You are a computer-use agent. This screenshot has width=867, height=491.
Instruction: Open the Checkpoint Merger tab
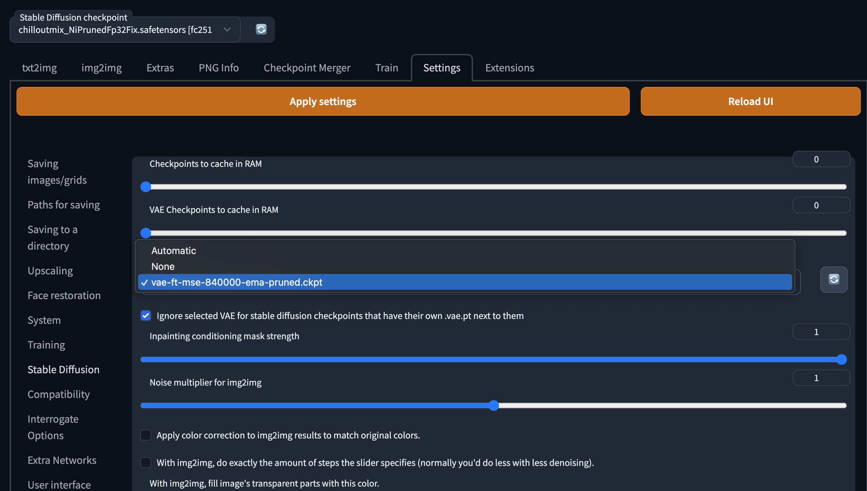click(x=307, y=68)
